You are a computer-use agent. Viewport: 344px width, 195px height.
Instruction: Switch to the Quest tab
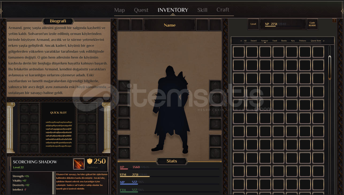point(141,10)
